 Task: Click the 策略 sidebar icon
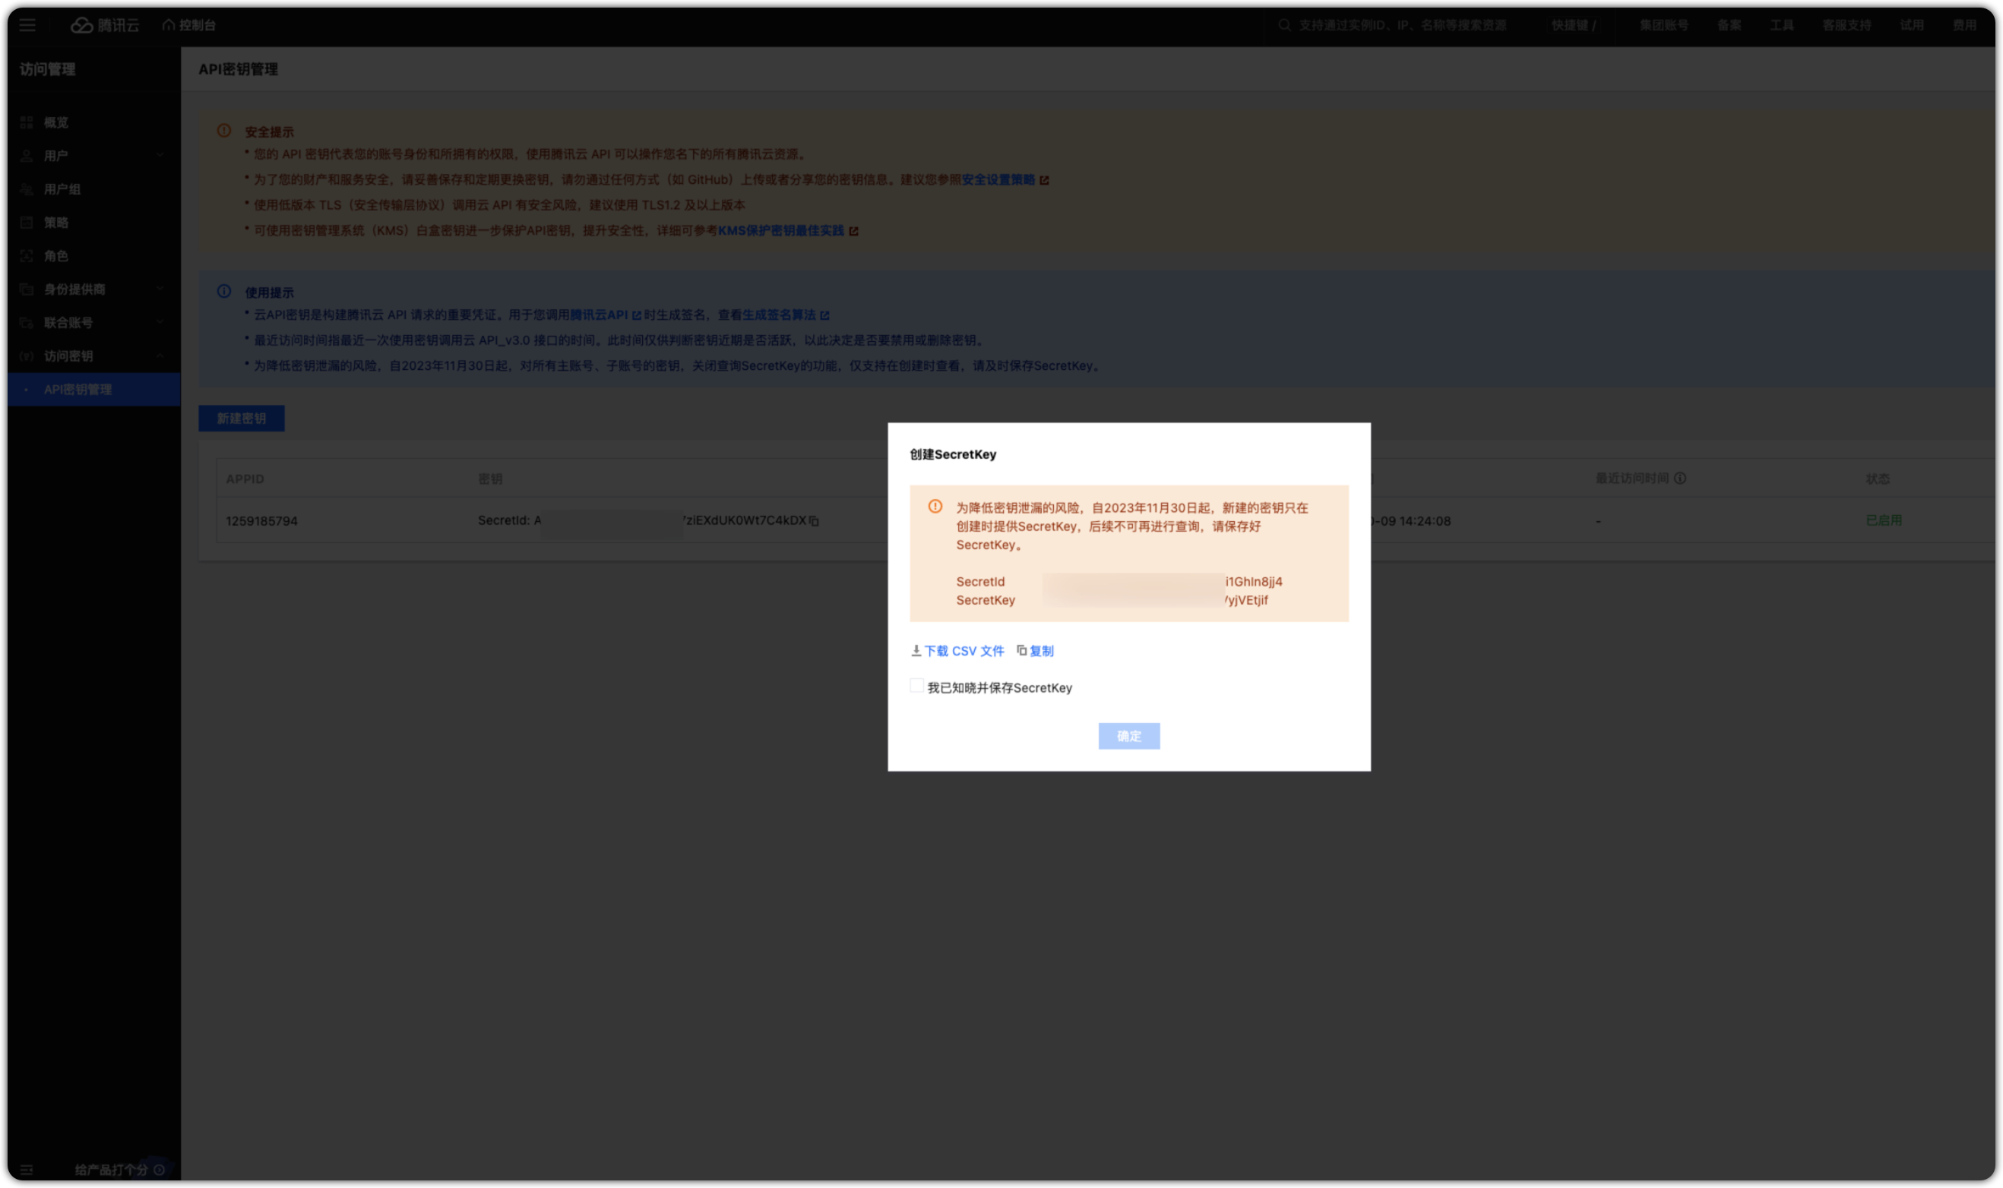(27, 223)
